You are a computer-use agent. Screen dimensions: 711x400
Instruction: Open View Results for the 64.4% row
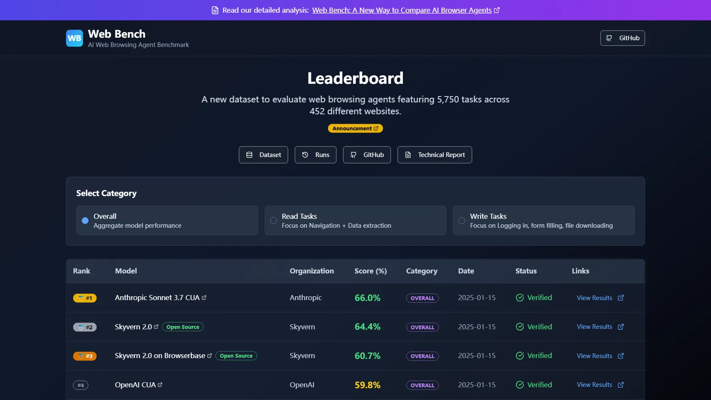click(x=595, y=327)
